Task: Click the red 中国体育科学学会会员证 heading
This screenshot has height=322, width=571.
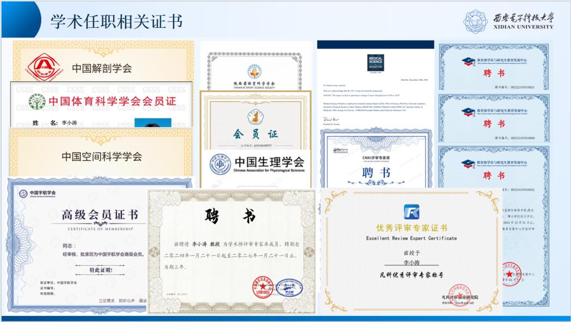Action: [113, 101]
